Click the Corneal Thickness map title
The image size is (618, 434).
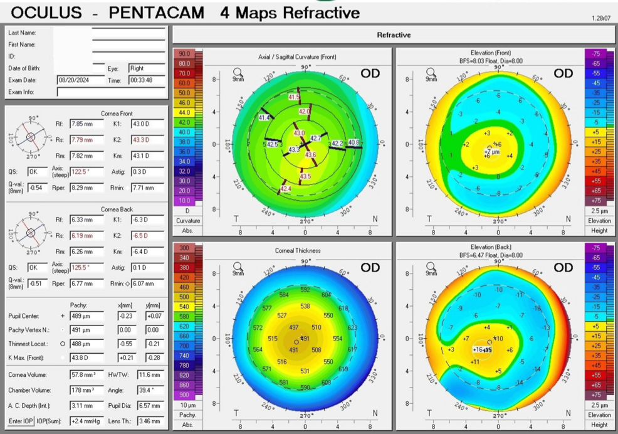tap(298, 250)
